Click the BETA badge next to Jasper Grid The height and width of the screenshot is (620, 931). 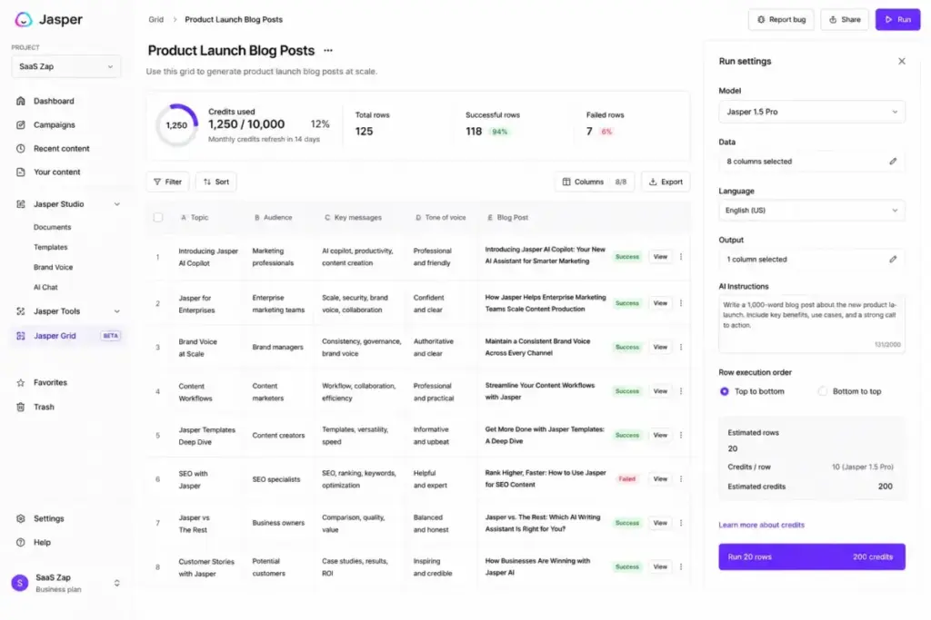110,336
